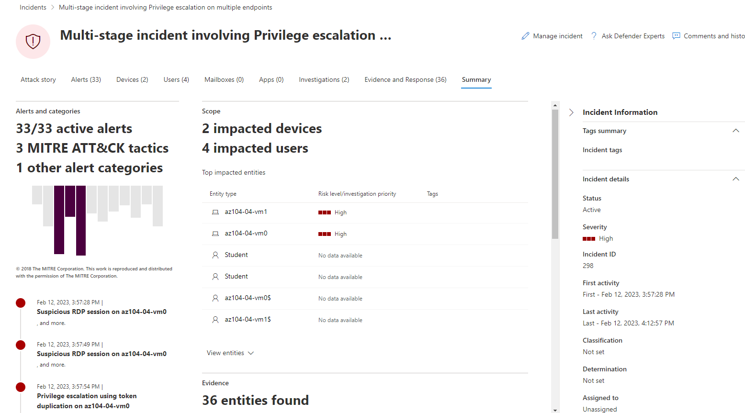The width and height of the screenshot is (745, 413).
Task: Open the Evidence and Response (36) tab
Action: [x=405, y=80]
